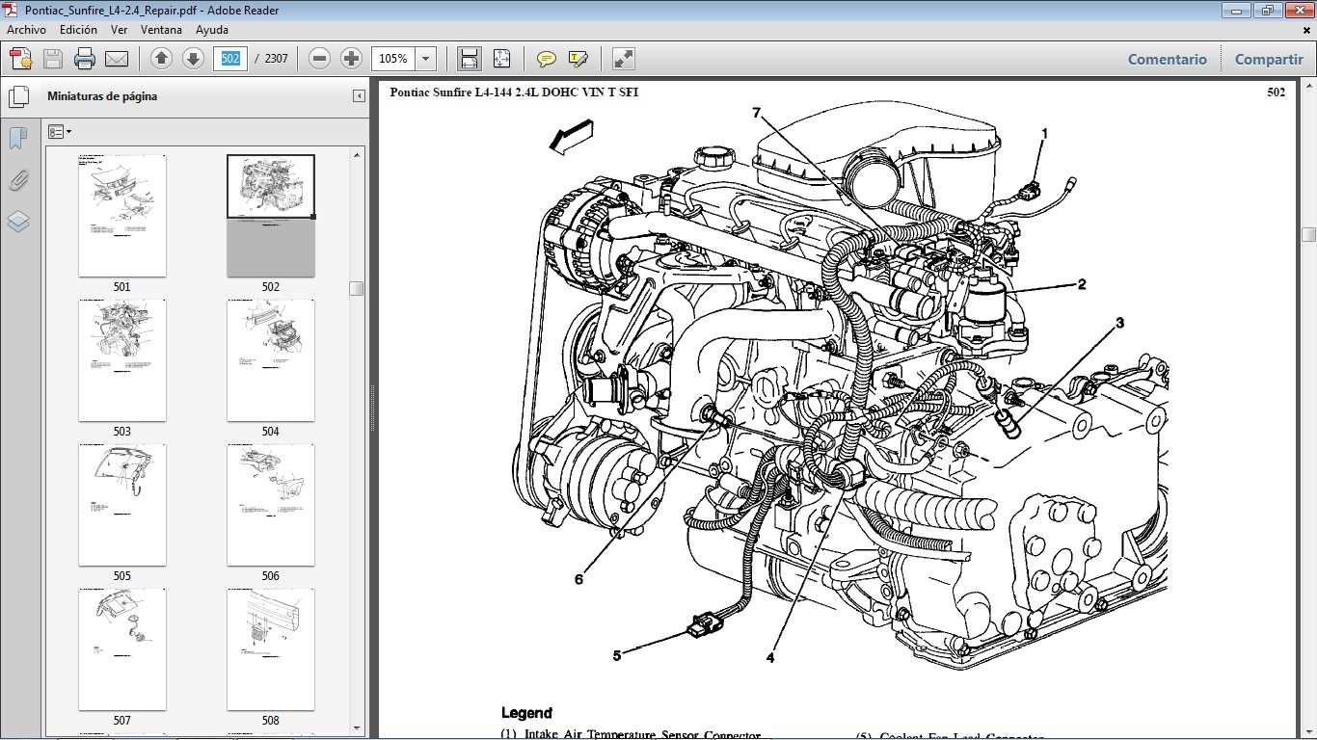Add a sticky note comment
This screenshot has height=740, width=1317.
(x=547, y=59)
